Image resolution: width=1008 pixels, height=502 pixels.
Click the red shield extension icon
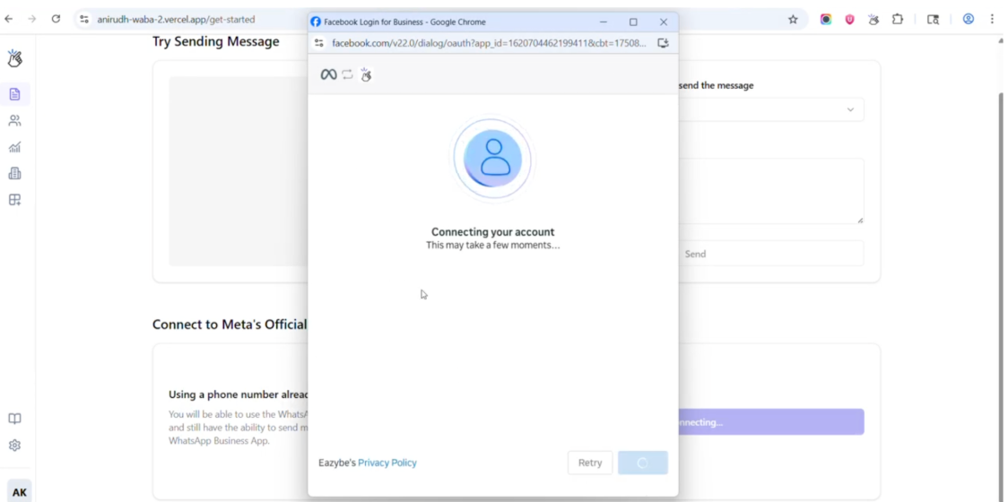pos(850,20)
